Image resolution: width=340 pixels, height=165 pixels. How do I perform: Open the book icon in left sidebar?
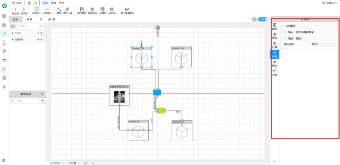(4, 16)
